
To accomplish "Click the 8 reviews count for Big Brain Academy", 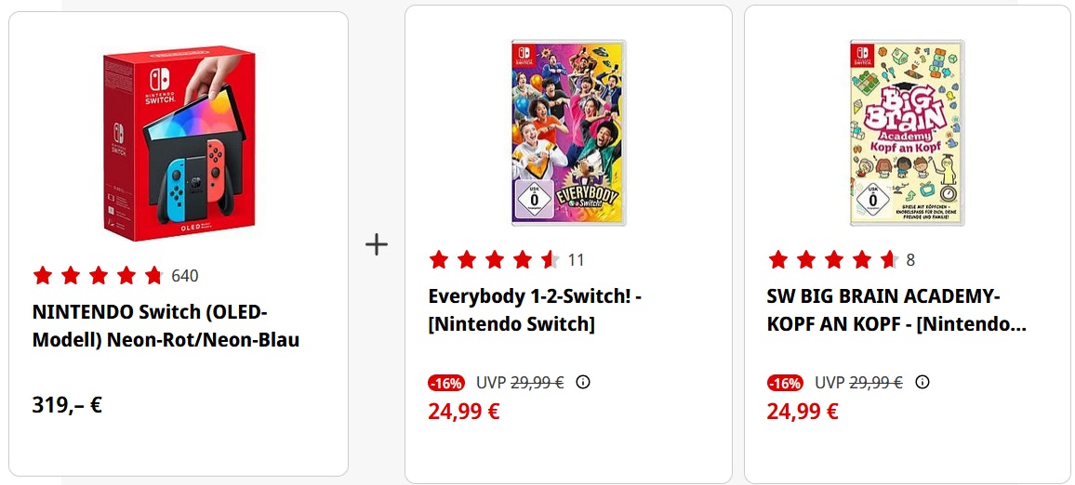I will click(910, 259).
